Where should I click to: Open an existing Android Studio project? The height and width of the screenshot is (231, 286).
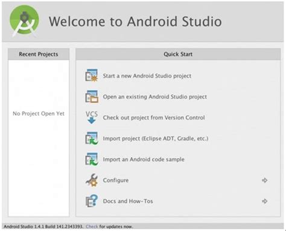(155, 97)
